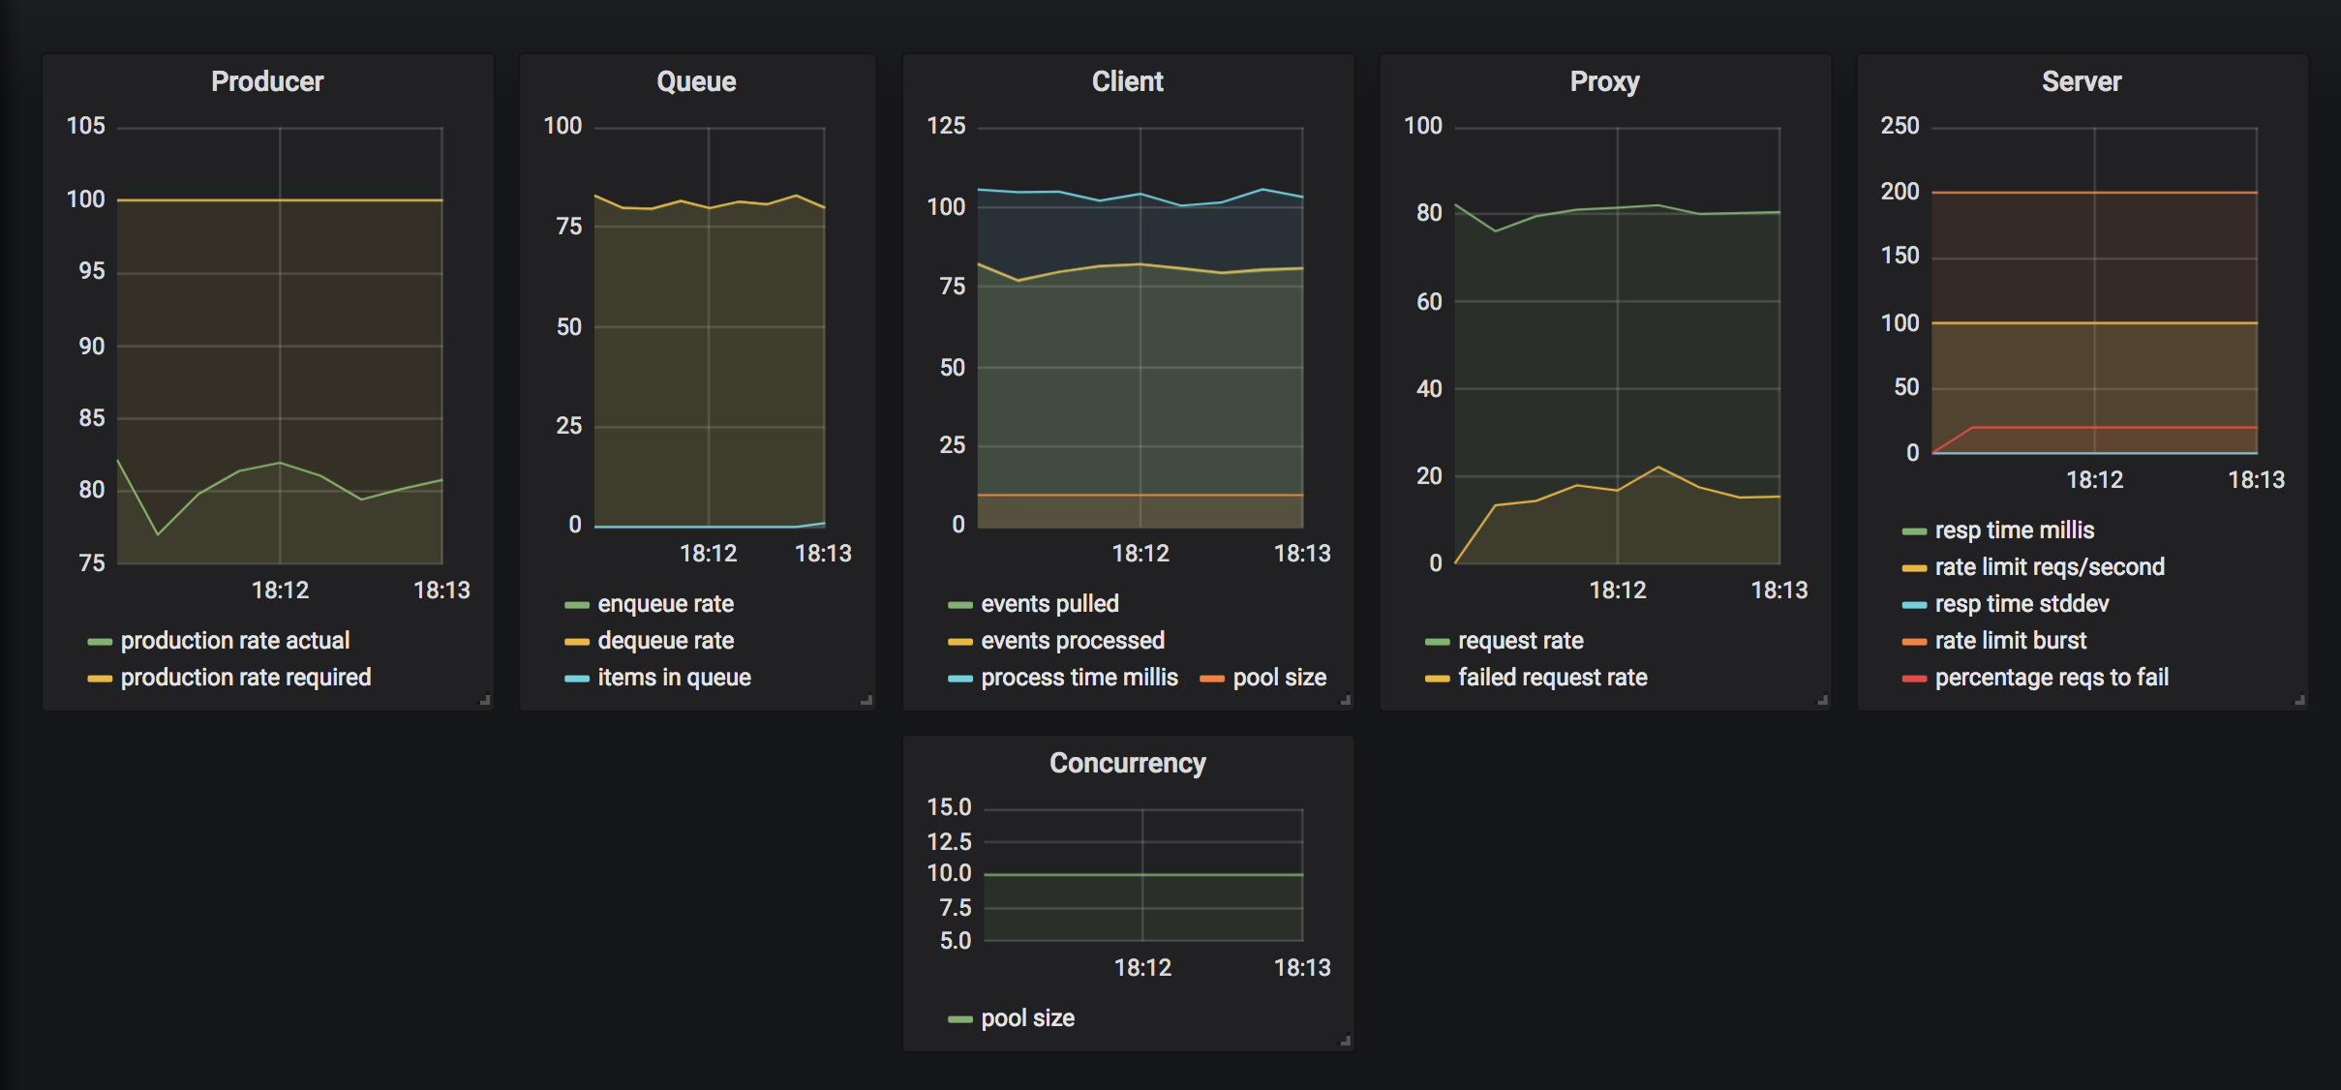The image size is (2341, 1090).
Task: Click yellow swatch for dequeue rate
Action: coord(577,642)
